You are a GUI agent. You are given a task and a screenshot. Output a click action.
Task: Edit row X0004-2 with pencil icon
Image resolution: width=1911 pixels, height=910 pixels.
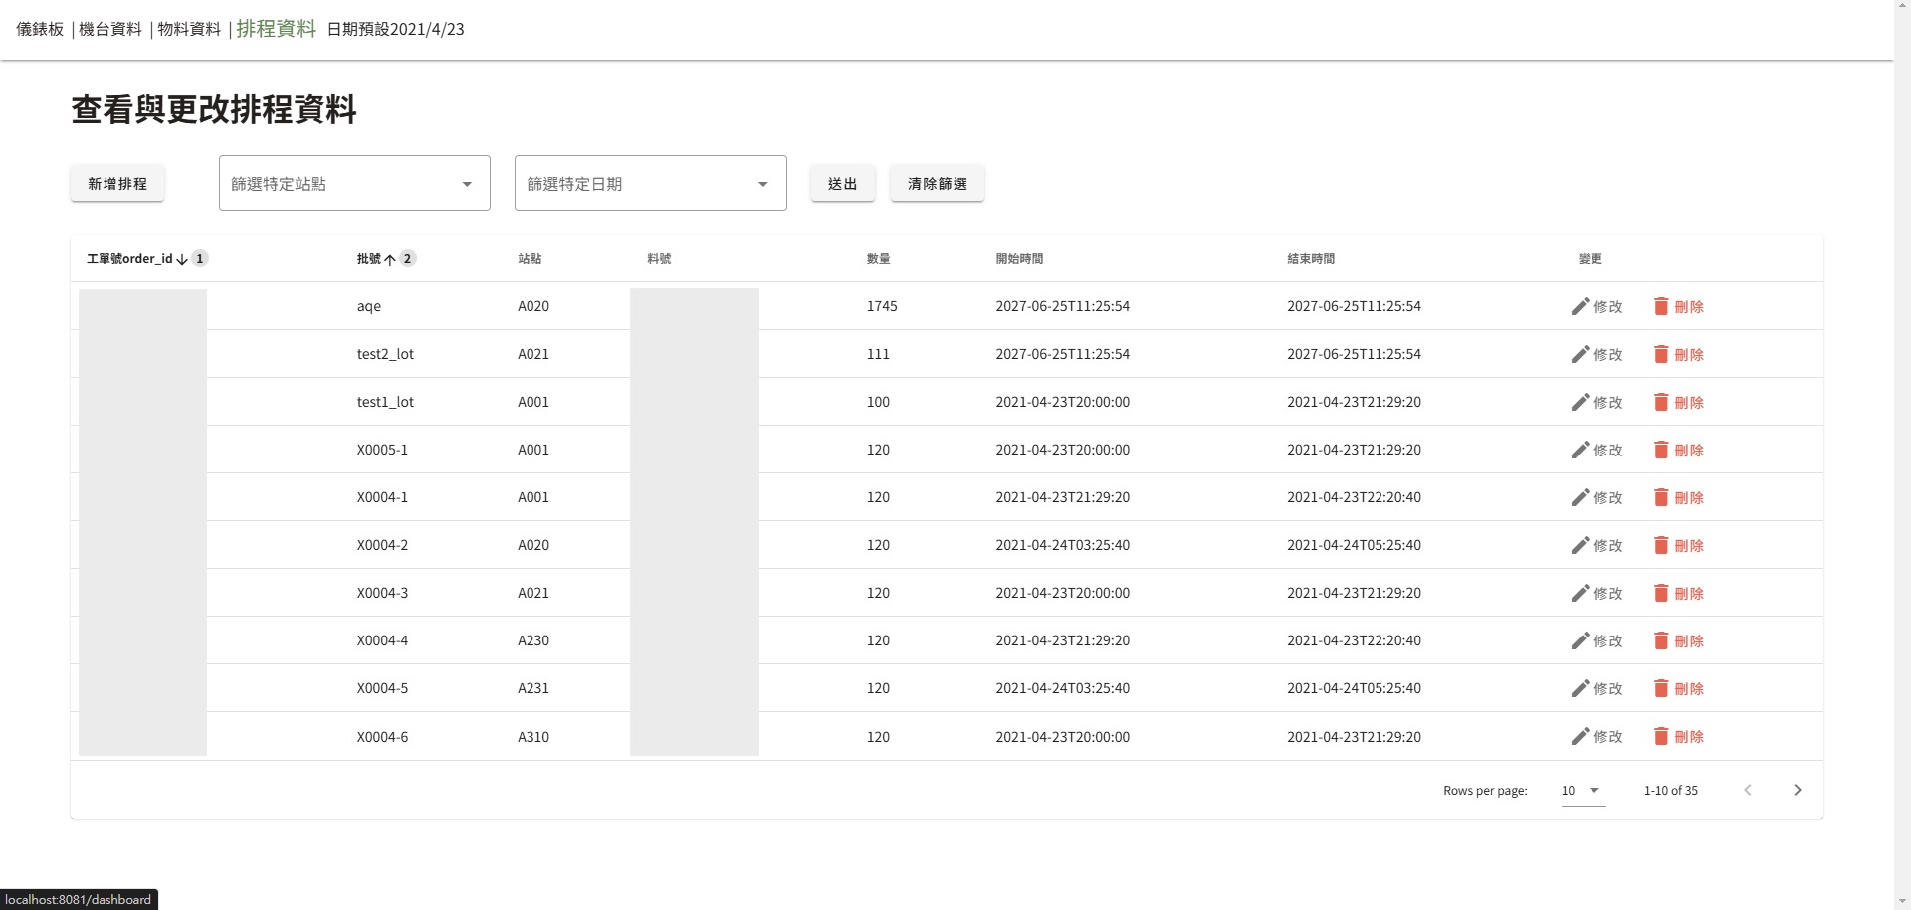click(x=1580, y=545)
